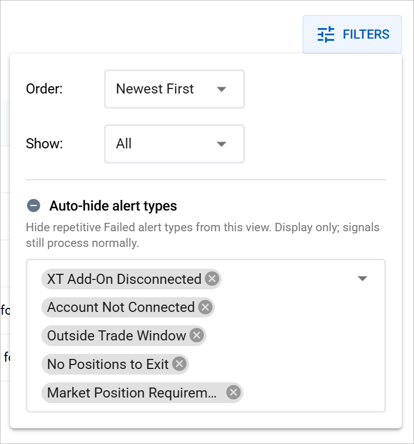Viewport: 414px width, 444px height.
Task: Remove the Market Position Requirem… chip
Action: click(233, 392)
